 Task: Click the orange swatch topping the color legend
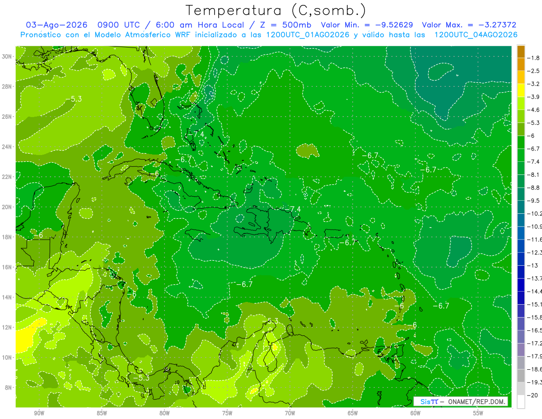tap(521, 52)
